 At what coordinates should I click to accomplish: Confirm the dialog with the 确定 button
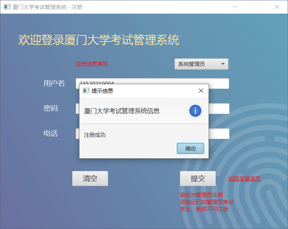tap(190, 148)
